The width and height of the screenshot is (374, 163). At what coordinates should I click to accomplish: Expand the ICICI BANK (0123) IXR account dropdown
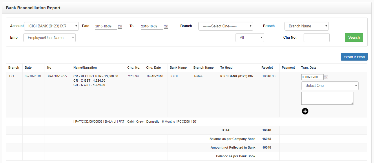coord(51,26)
